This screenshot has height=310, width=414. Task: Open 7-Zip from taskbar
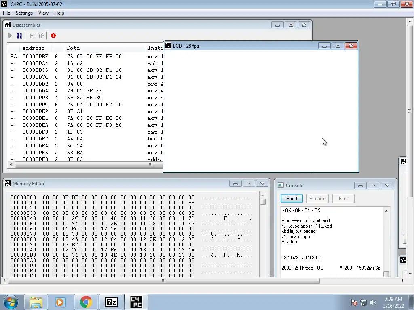point(111,302)
